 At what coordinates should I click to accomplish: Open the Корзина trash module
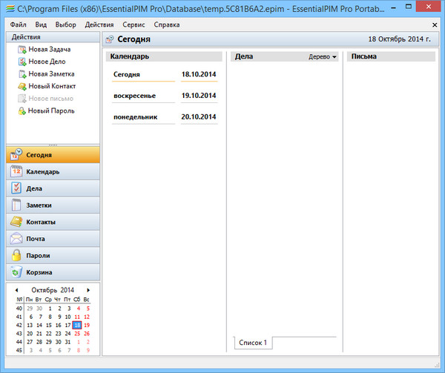click(x=52, y=272)
